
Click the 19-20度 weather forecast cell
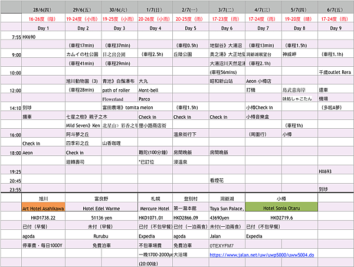[300, 19]
